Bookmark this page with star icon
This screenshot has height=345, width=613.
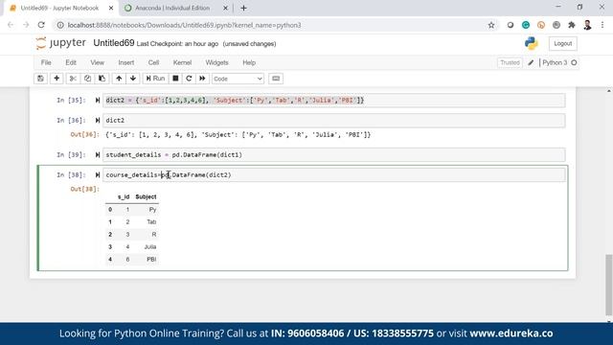(491, 25)
